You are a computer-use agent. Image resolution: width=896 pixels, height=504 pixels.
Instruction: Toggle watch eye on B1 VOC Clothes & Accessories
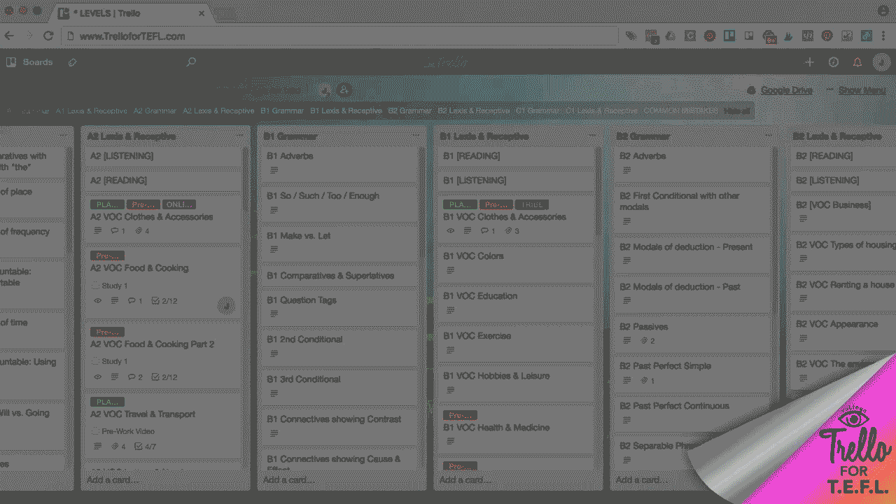450,231
